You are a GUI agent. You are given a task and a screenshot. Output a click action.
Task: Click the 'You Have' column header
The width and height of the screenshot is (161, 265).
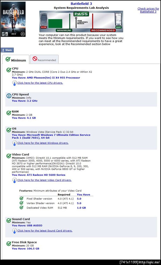[x=83, y=195]
